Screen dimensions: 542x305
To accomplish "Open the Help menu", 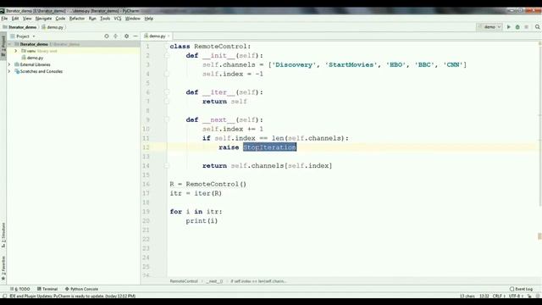I will tap(149, 19).
